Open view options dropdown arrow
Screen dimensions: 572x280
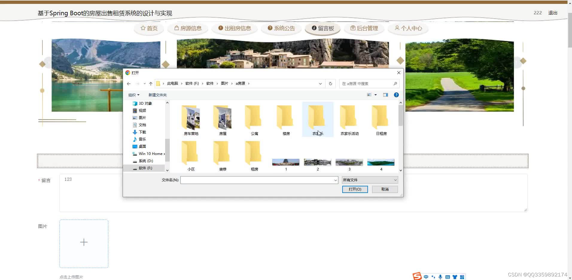pyautogui.click(x=375, y=95)
